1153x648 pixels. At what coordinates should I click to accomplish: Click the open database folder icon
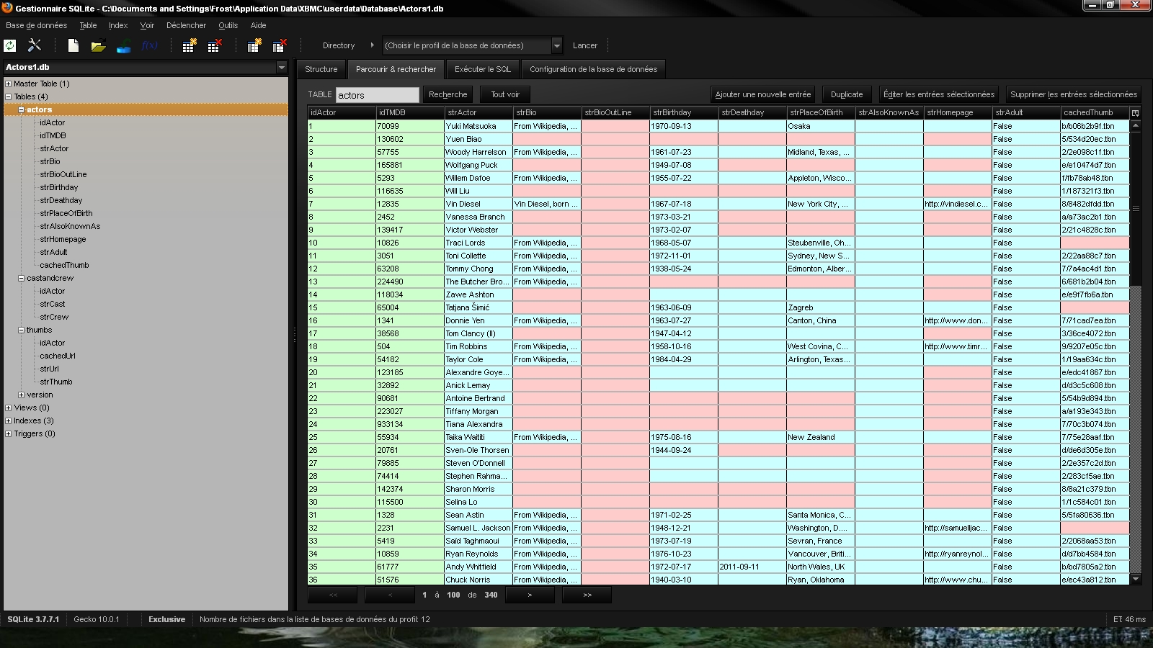98,45
